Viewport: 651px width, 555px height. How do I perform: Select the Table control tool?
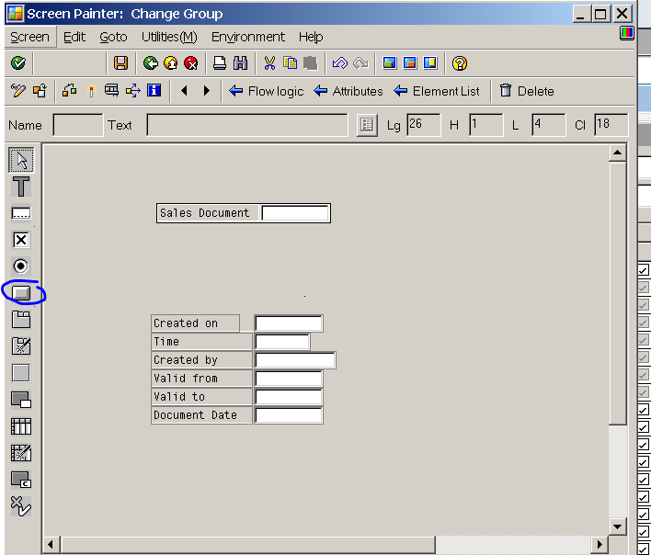click(21, 426)
